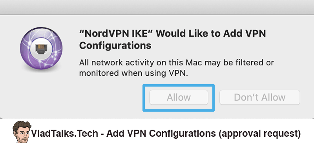
Task: Click the blue highlight border around Allow
Action: tap(179, 85)
